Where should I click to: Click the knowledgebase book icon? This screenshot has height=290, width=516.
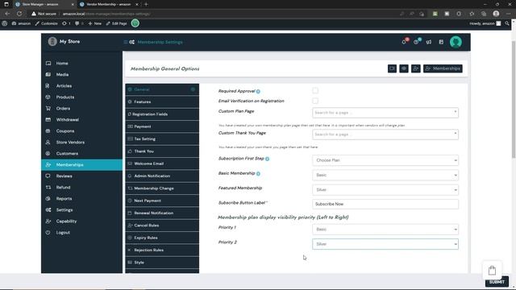coord(441,42)
